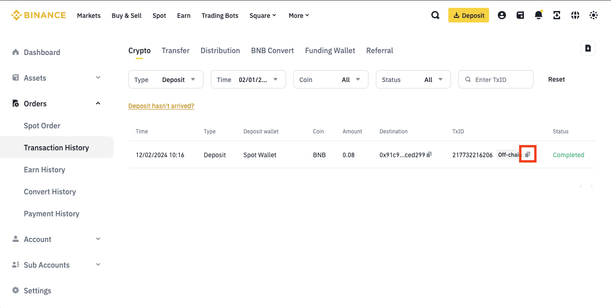The height and width of the screenshot is (308, 611).
Task: Open the search magnifier icon
Action: pyautogui.click(x=435, y=15)
